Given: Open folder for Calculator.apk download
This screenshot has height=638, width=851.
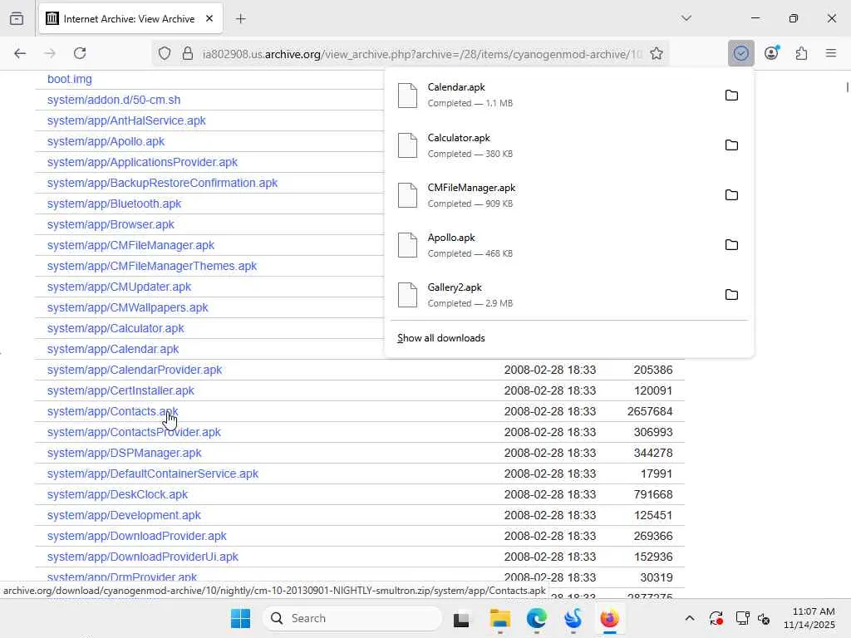Looking at the screenshot, I should pyautogui.click(x=731, y=145).
